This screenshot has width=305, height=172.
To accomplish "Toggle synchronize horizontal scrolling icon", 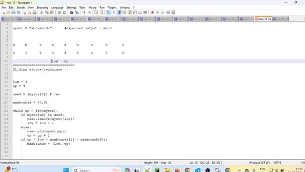I will pos(102,12).
